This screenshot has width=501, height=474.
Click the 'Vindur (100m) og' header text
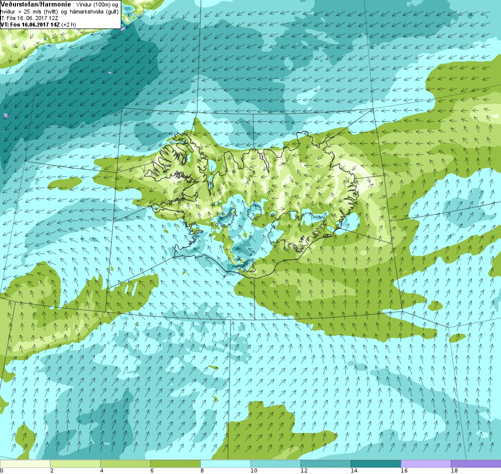pyautogui.click(x=97, y=5)
